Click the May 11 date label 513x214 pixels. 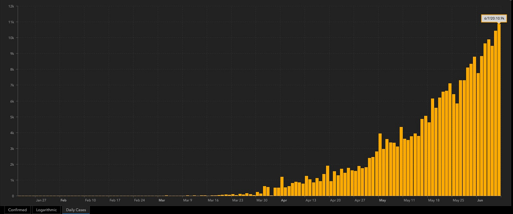coord(409,200)
